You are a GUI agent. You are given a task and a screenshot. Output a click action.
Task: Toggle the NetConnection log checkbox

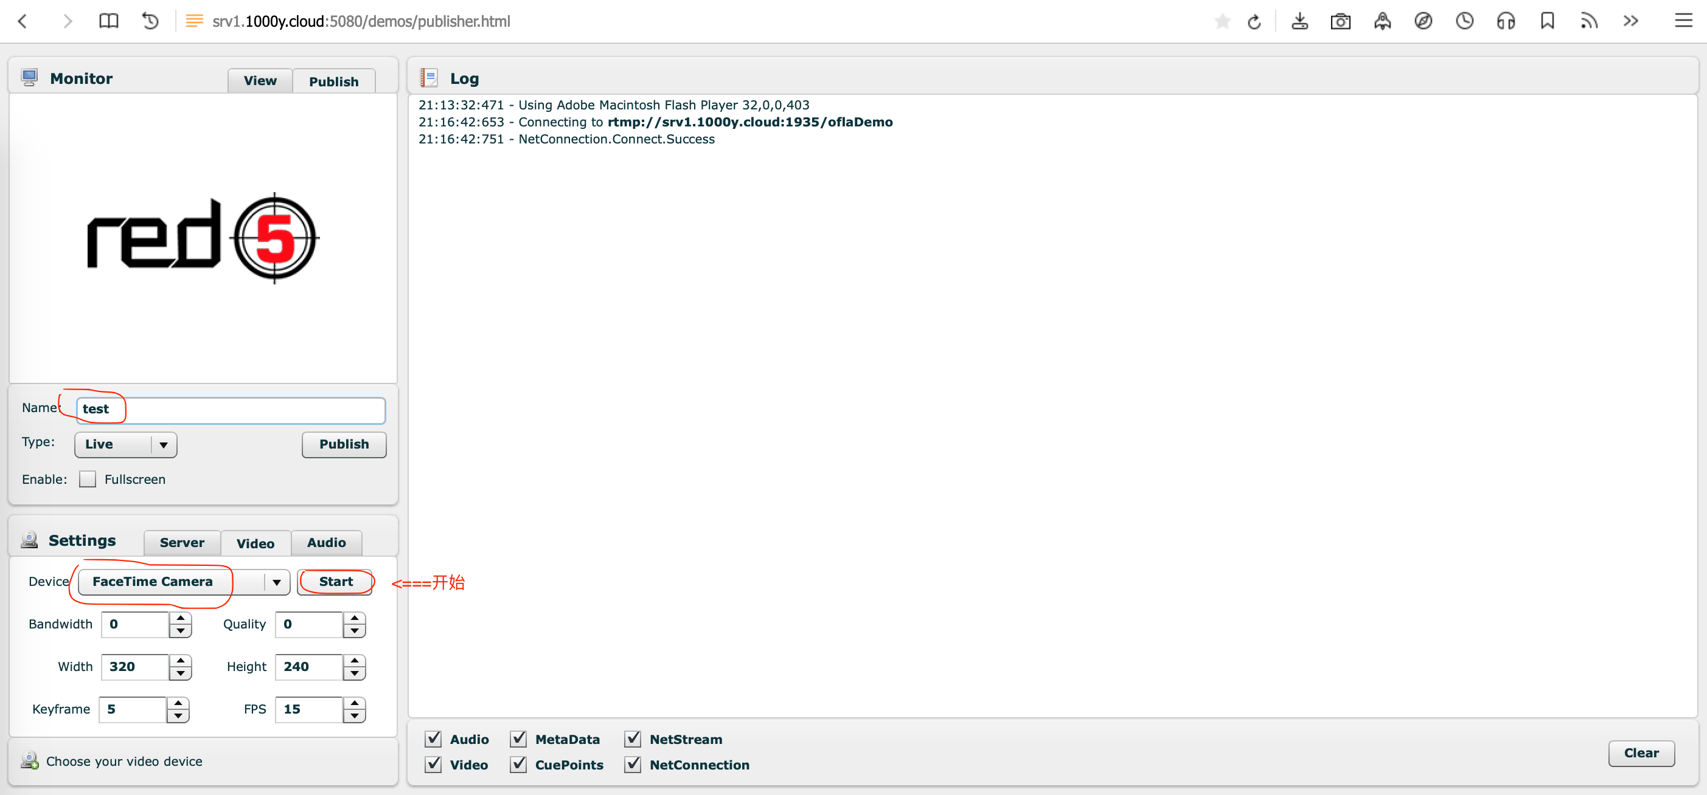coord(633,764)
